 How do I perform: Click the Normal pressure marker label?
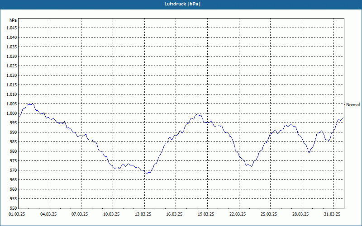[x=353, y=105]
